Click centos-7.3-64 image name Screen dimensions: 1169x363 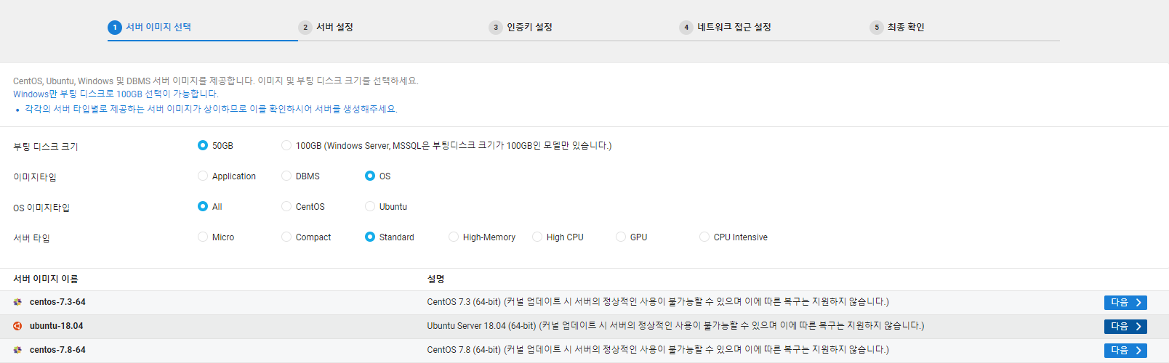(x=57, y=302)
